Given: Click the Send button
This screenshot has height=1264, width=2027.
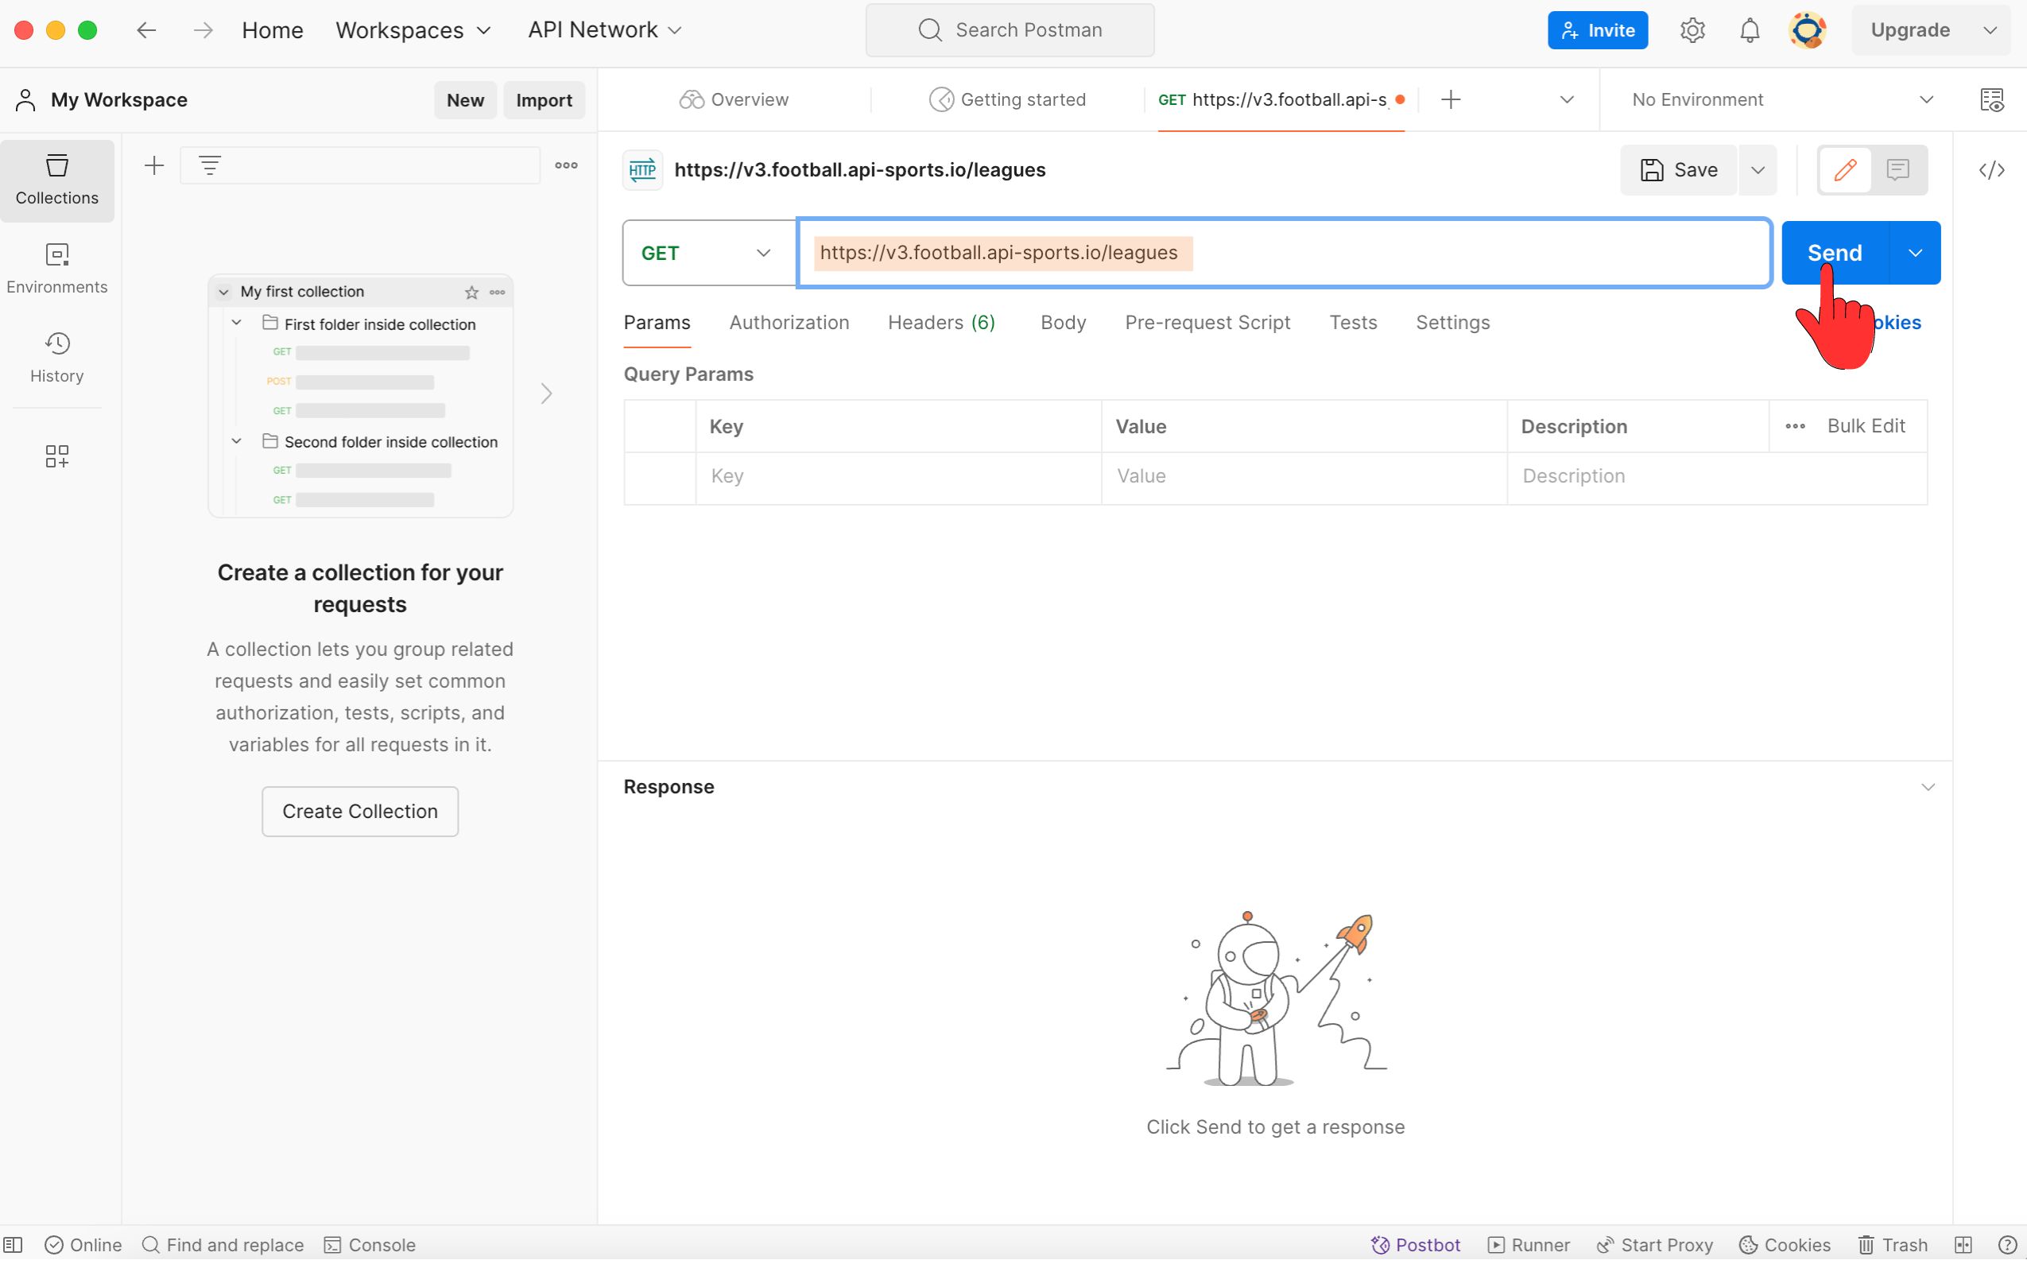Looking at the screenshot, I should (x=1834, y=253).
